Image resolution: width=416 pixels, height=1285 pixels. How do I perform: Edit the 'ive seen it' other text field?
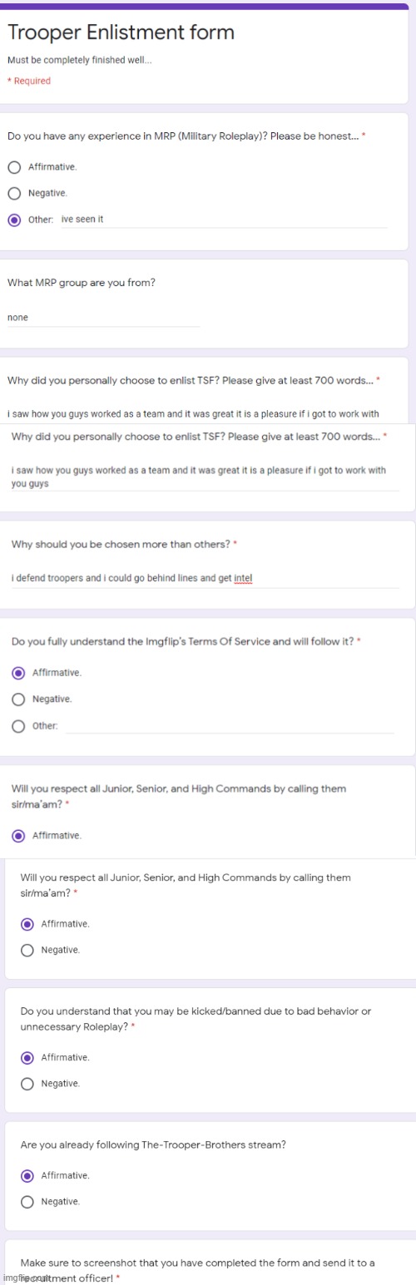(x=224, y=220)
